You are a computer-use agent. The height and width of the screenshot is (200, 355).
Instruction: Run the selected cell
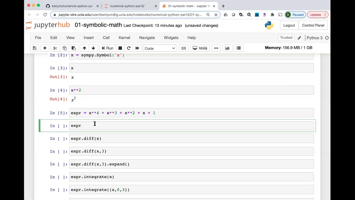[x=107, y=48]
